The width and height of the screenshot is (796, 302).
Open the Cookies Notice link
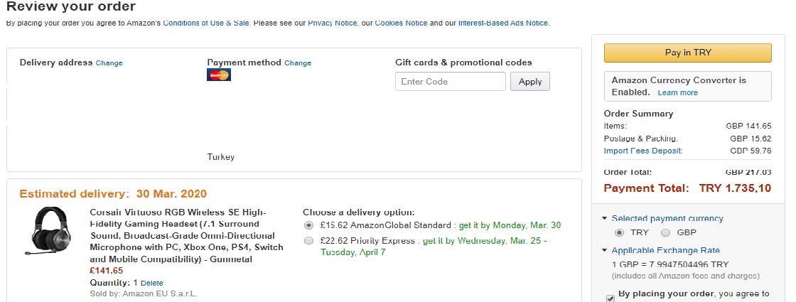tap(401, 23)
